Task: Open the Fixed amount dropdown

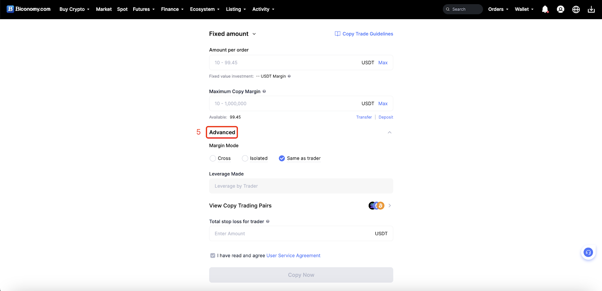Action: [x=233, y=34]
